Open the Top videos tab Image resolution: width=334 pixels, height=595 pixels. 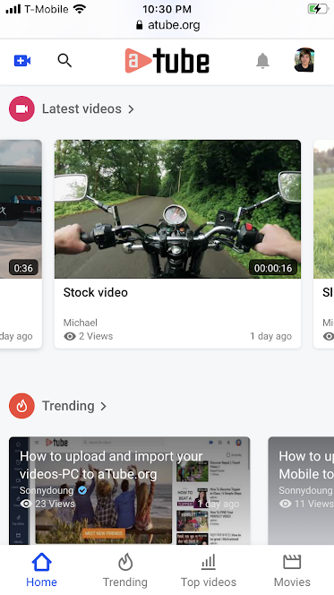pyautogui.click(x=209, y=570)
